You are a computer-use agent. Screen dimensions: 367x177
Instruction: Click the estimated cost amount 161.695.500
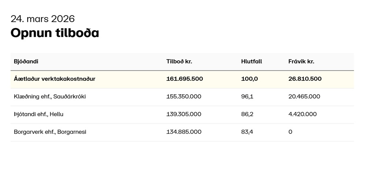click(x=184, y=79)
